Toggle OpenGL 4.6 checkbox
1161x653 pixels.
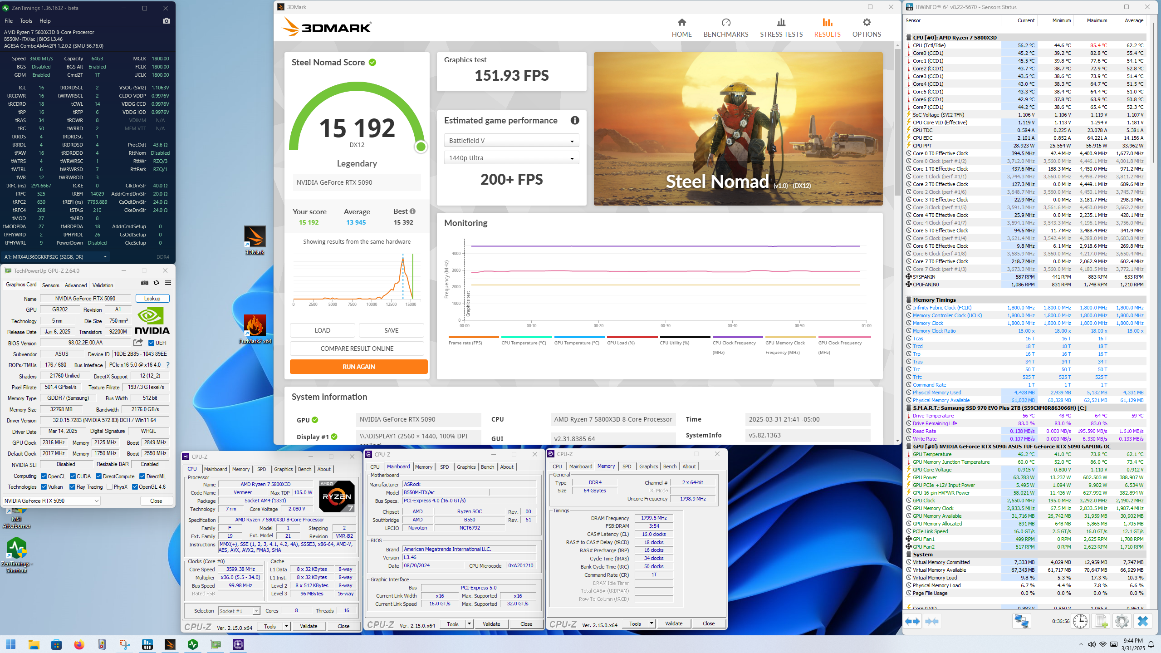tap(135, 486)
